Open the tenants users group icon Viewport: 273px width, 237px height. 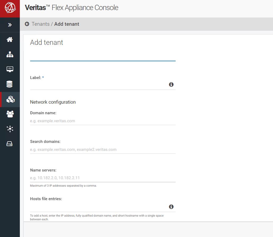(x=10, y=114)
